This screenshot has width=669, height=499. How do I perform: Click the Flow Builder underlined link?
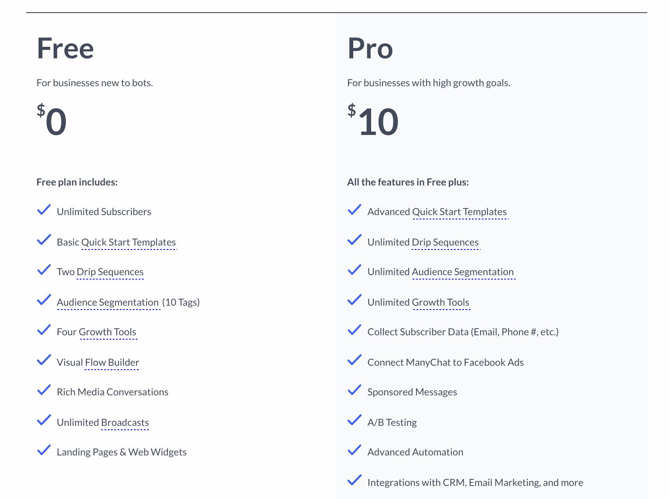(112, 363)
